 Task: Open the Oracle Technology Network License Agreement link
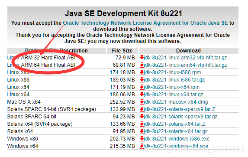tap(145, 23)
